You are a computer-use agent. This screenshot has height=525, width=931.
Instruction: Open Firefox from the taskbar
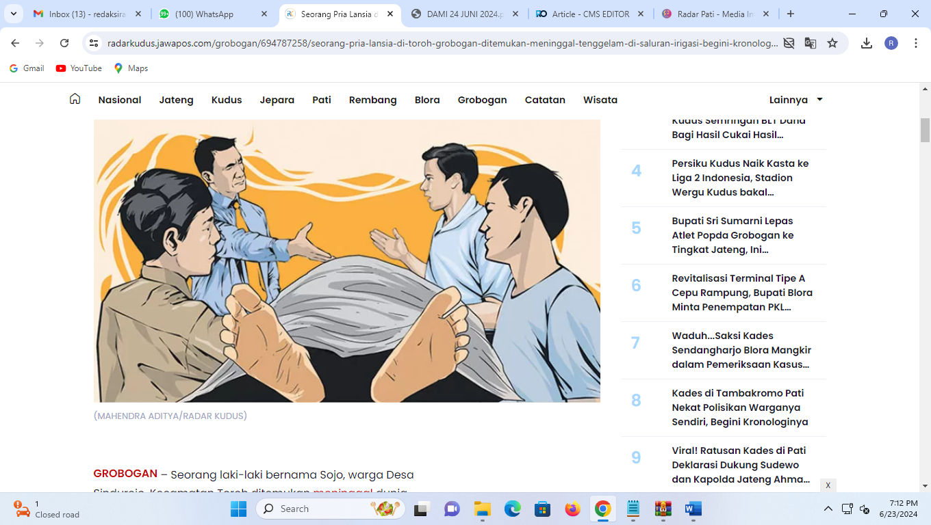573,509
